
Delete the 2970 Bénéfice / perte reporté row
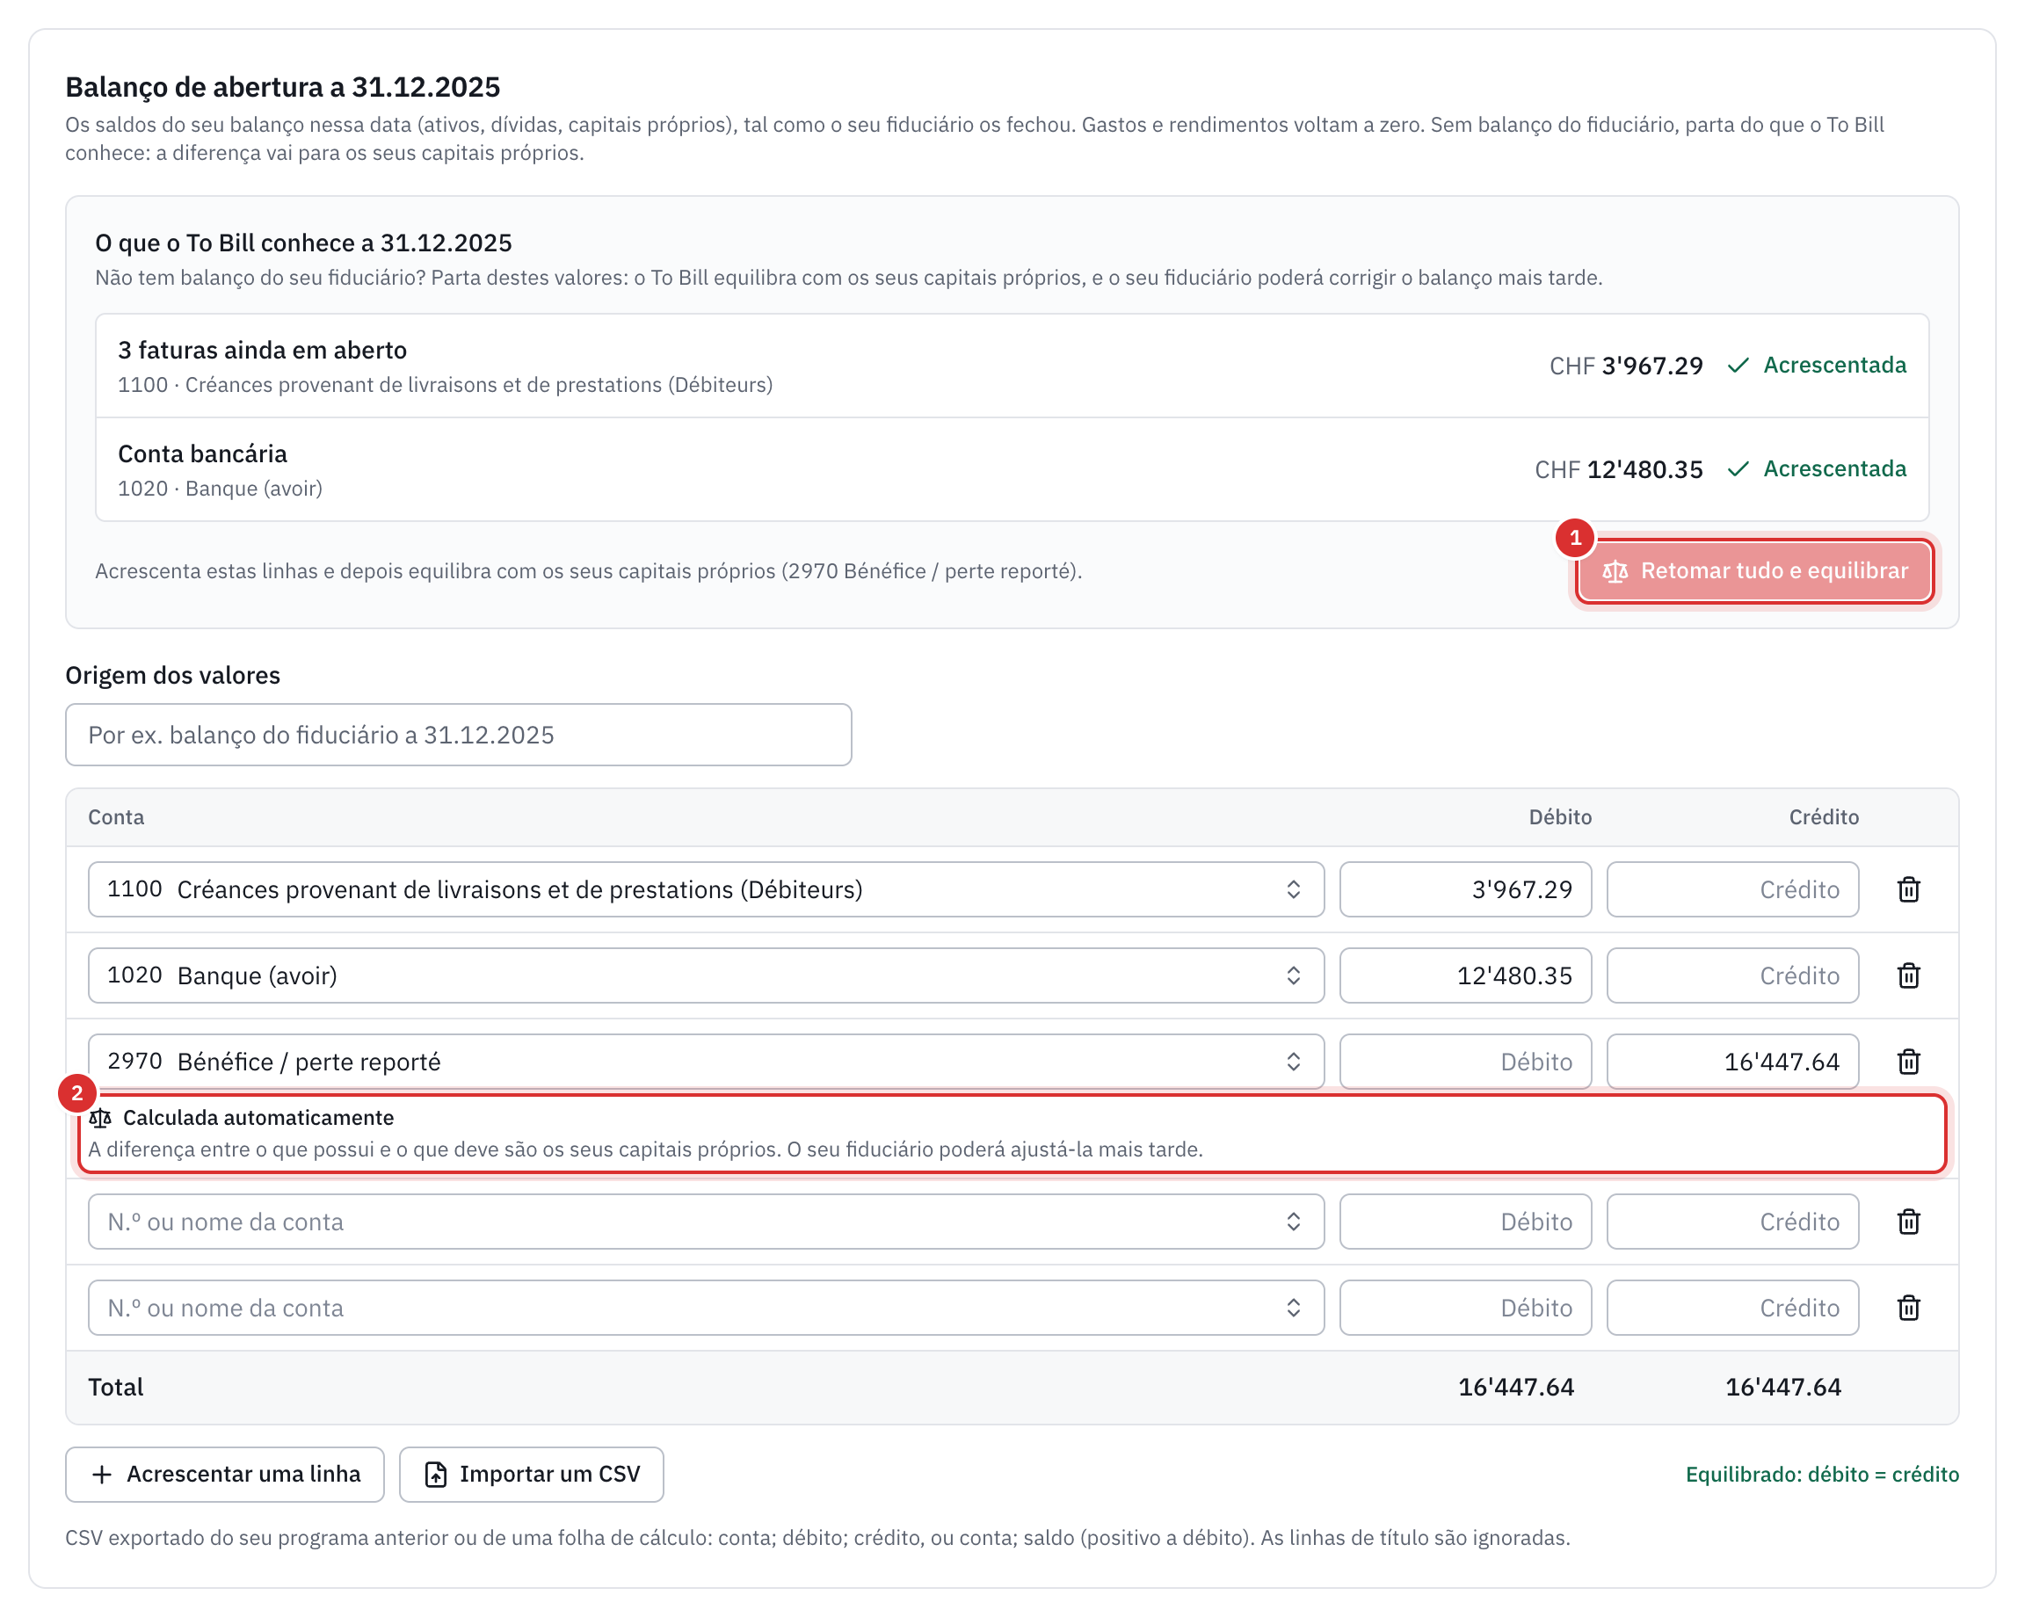(1907, 1062)
